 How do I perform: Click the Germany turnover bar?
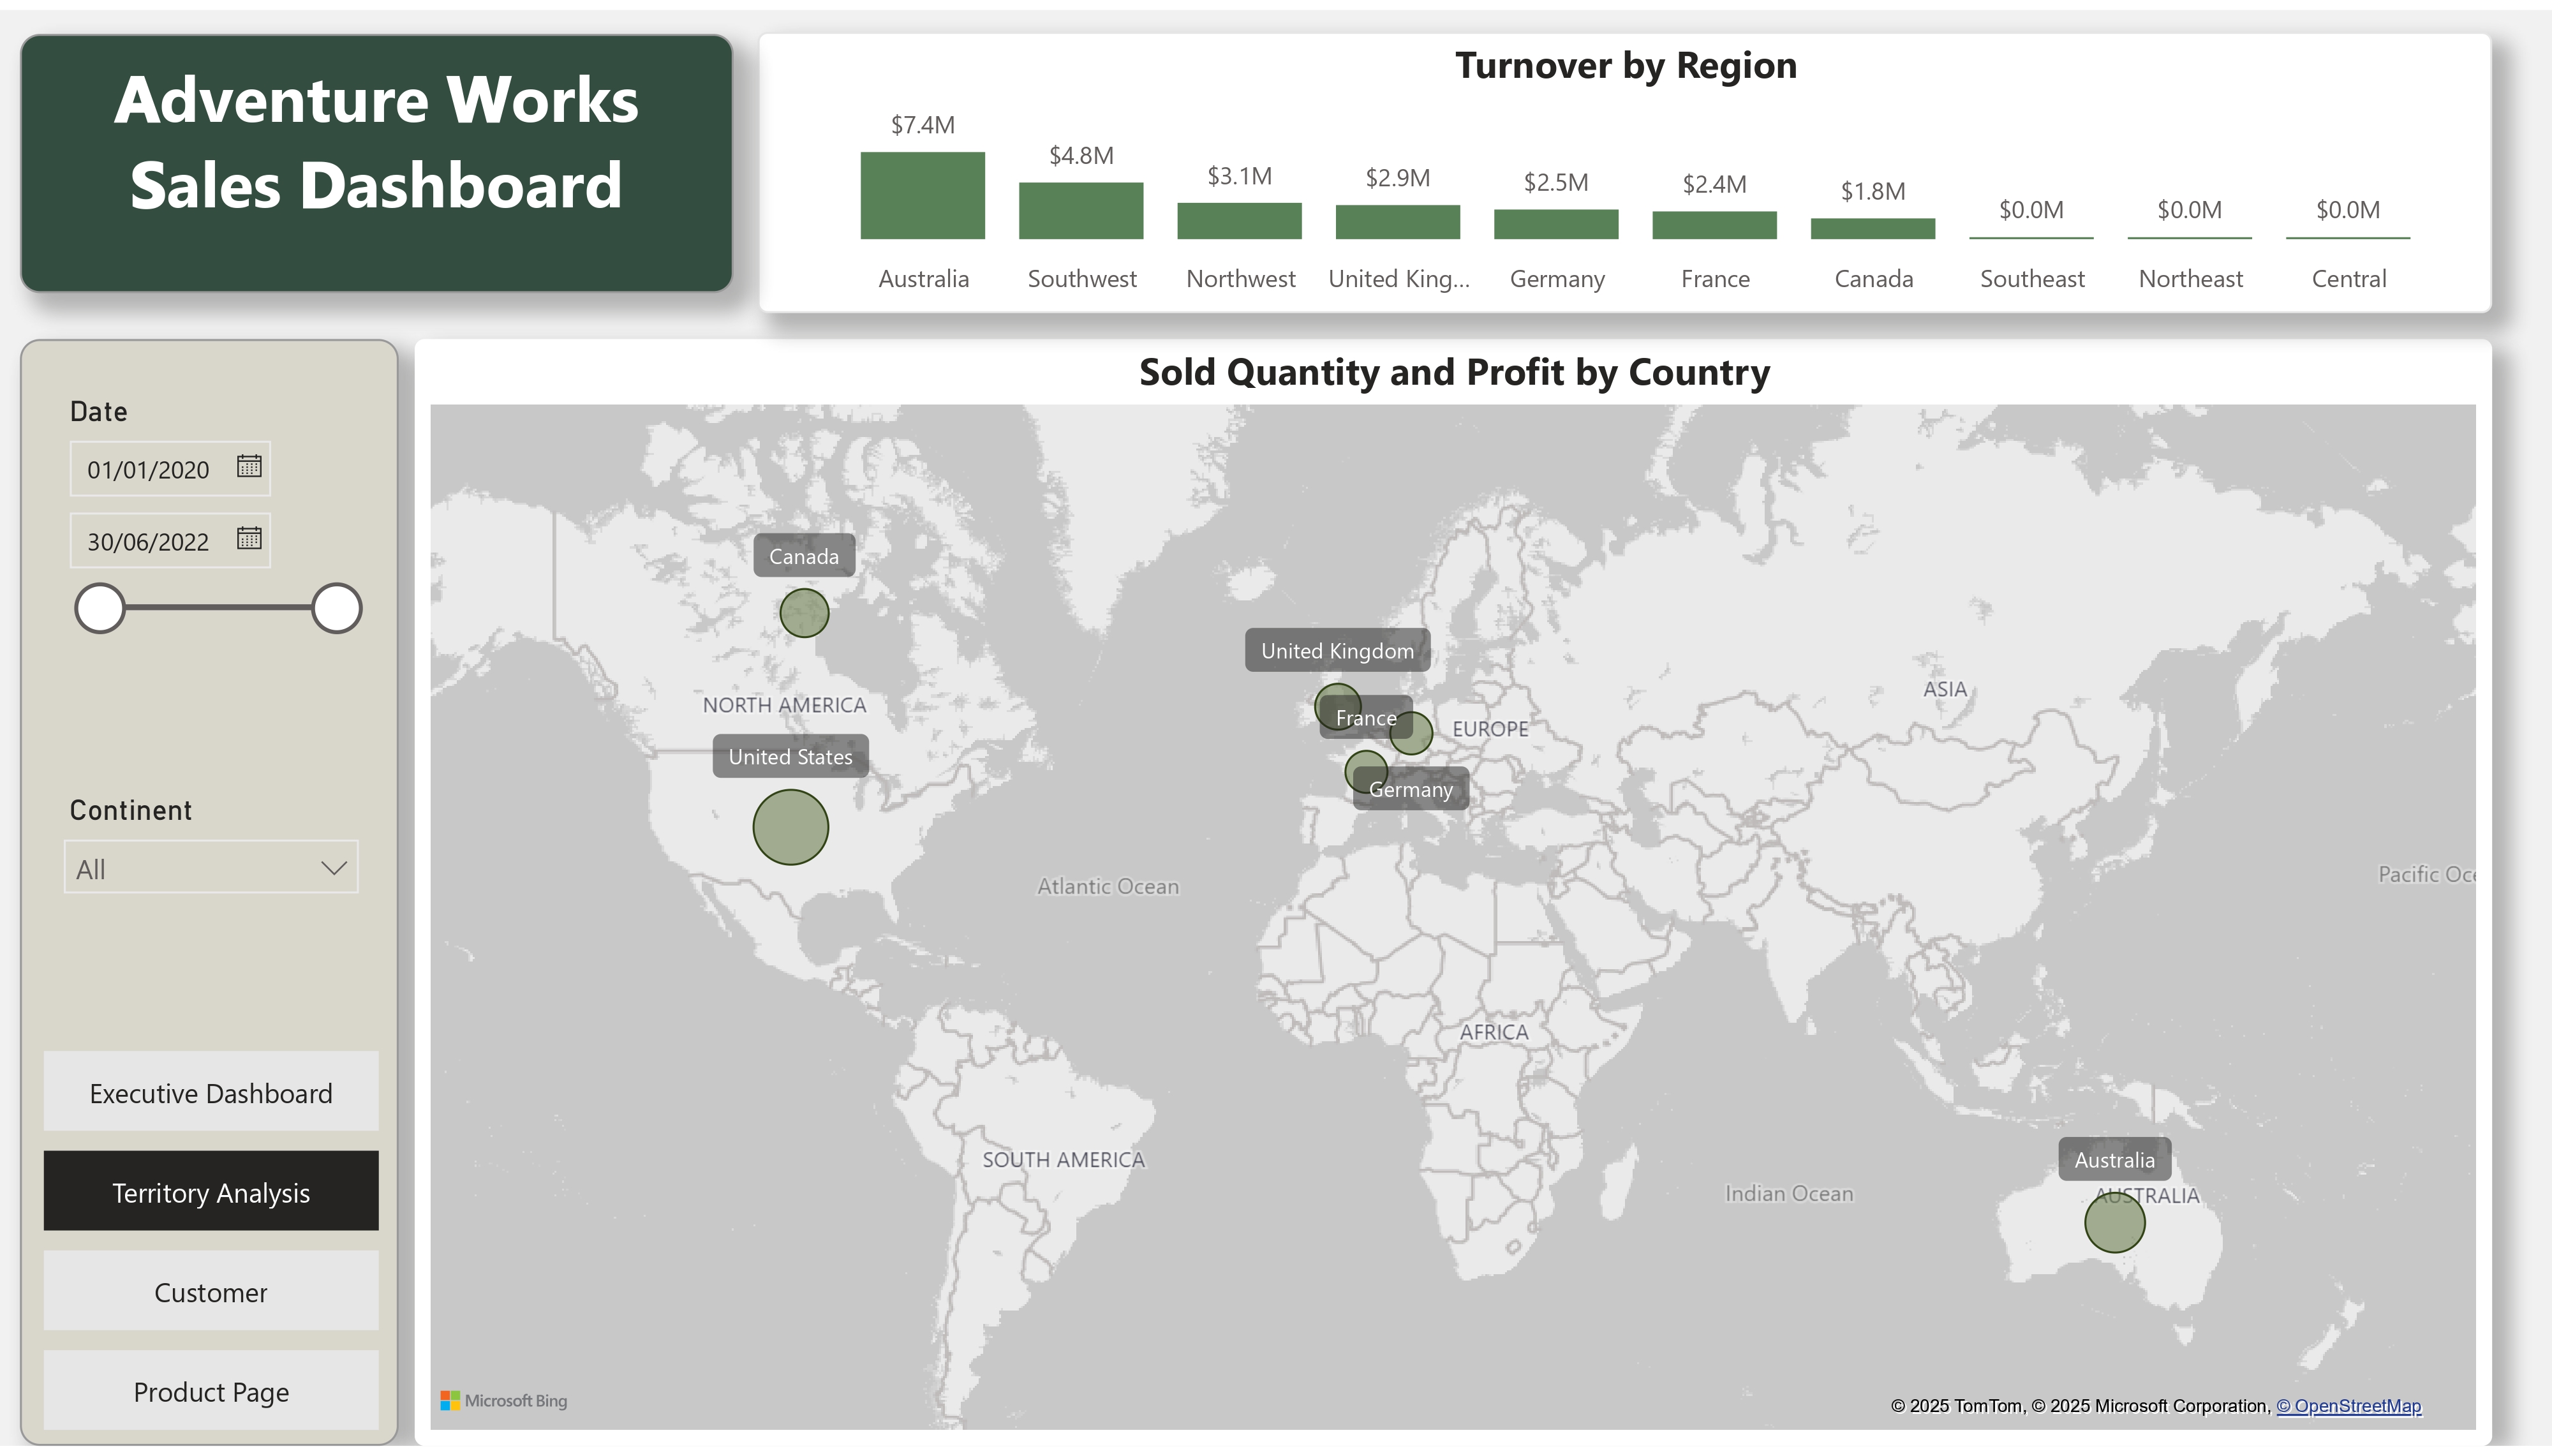pyautogui.click(x=1556, y=224)
